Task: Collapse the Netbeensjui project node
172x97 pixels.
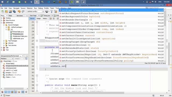Action: click(x=2, y=23)
